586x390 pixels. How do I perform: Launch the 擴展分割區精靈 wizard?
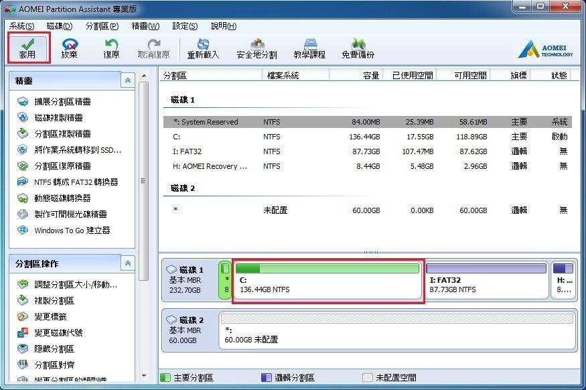click(54, 101)
